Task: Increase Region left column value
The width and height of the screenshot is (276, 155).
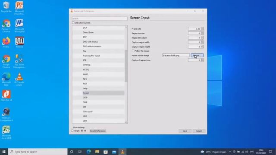Action: click(x=202, y=37)
